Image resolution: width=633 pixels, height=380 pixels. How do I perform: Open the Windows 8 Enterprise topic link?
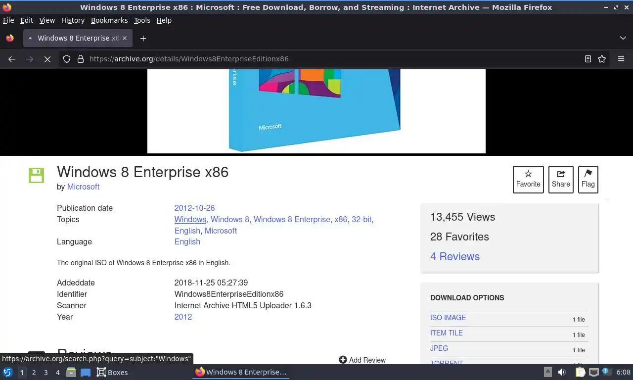click(x=292, y=219)
